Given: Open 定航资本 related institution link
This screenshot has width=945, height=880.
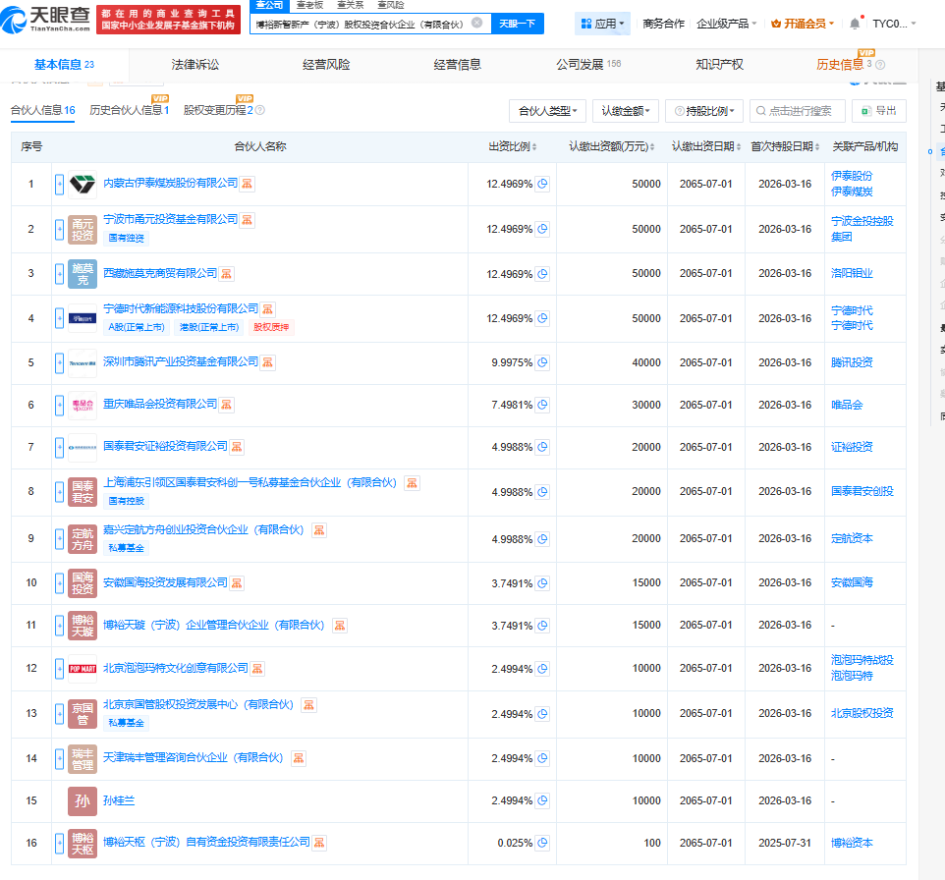Looking at the screenshot, I should [x=852, y=538].
